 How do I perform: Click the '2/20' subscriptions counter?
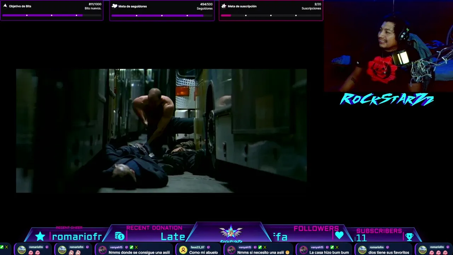click(318, 4)
